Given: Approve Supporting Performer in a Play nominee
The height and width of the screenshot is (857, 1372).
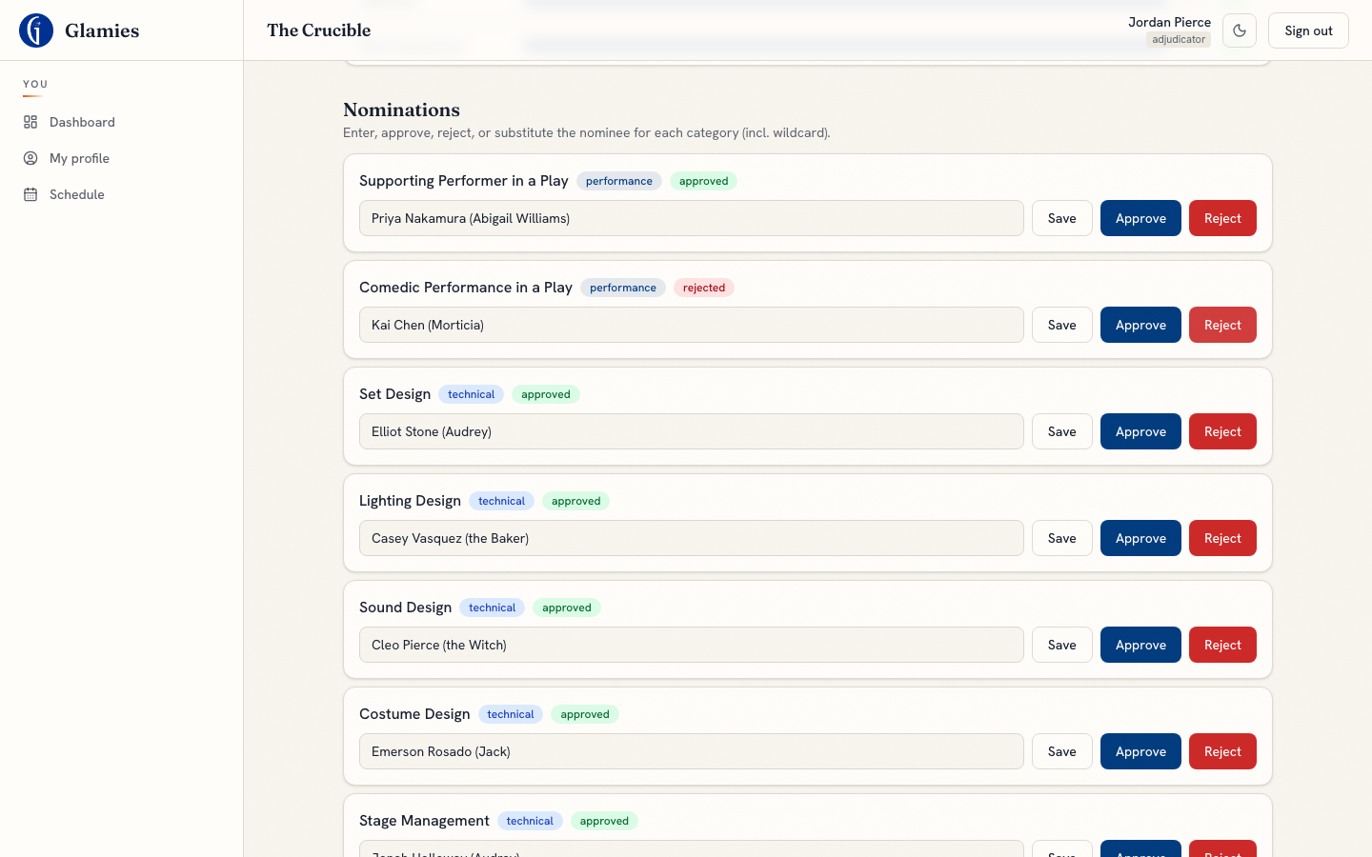Looking at the screenshot, I should tap(1140, 218).
